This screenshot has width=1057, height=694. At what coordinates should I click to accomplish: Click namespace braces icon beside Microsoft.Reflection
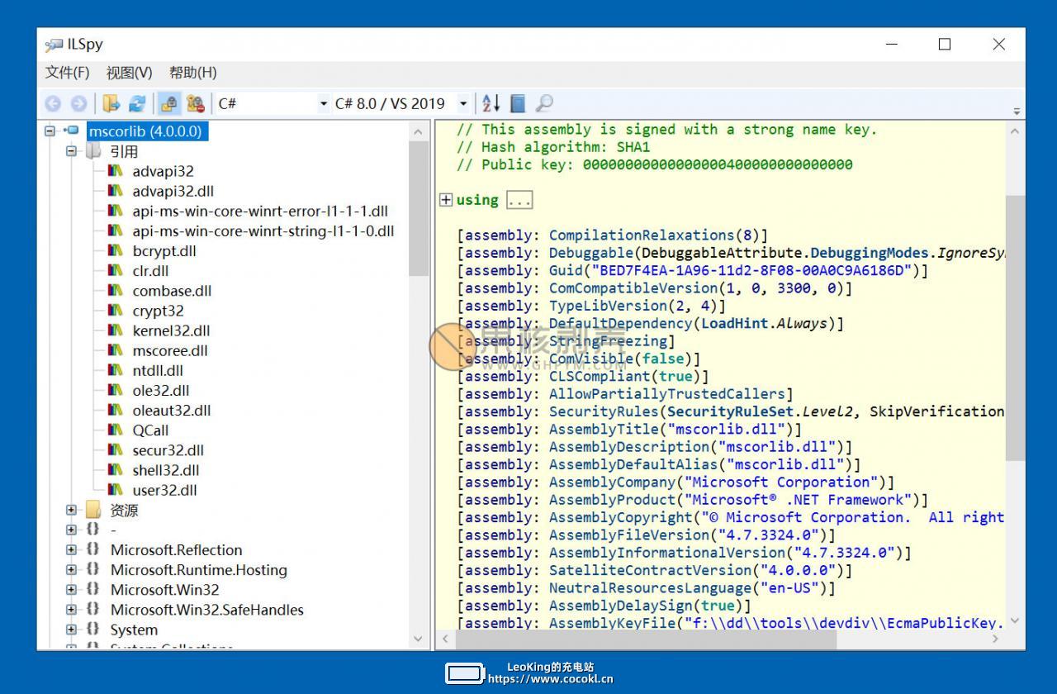point(93,549)
